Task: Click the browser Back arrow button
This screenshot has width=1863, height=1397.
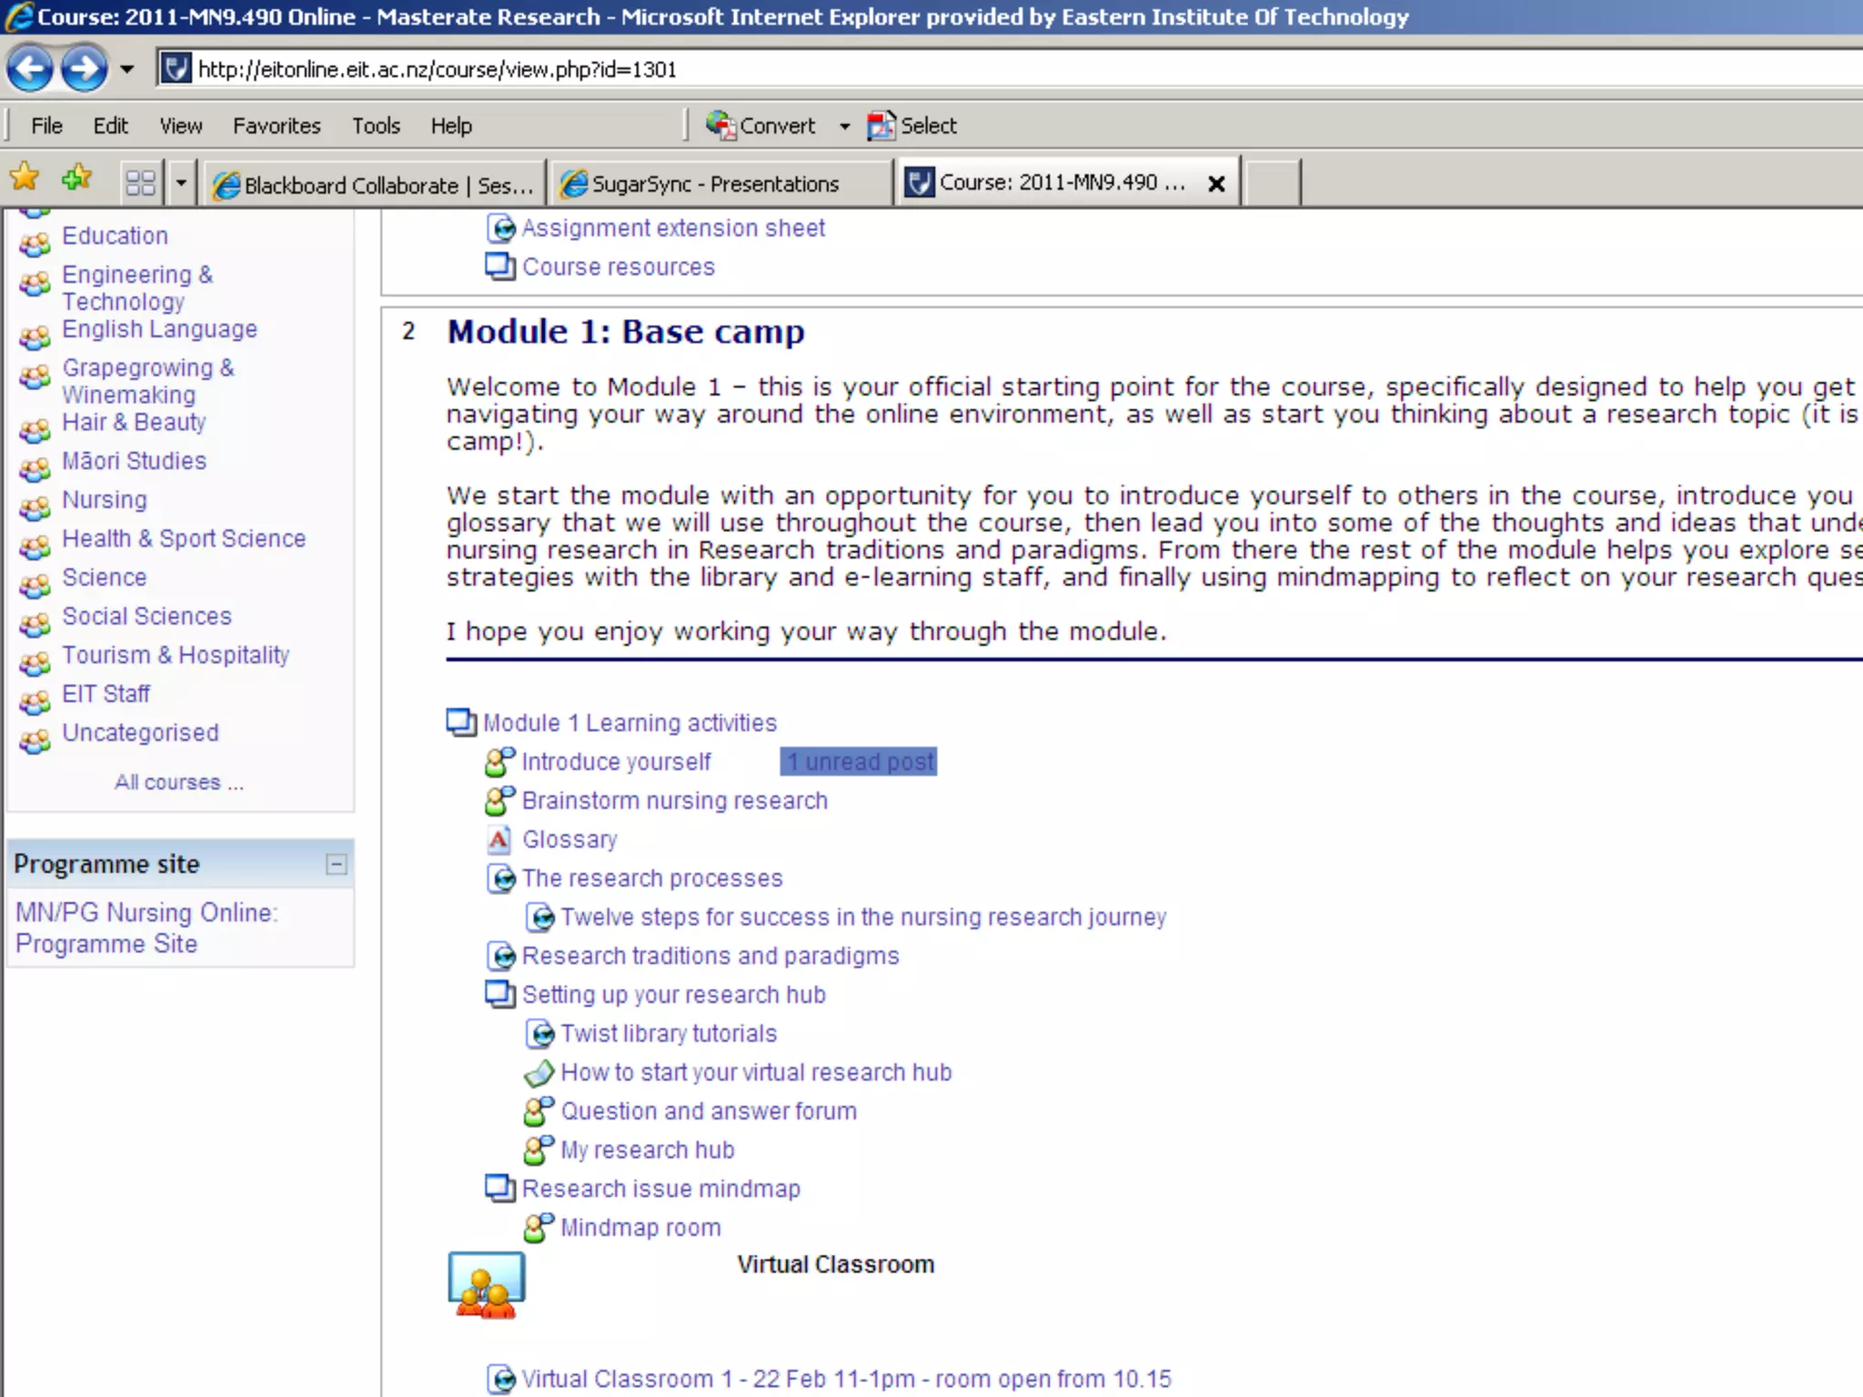Action: point(30,68)
